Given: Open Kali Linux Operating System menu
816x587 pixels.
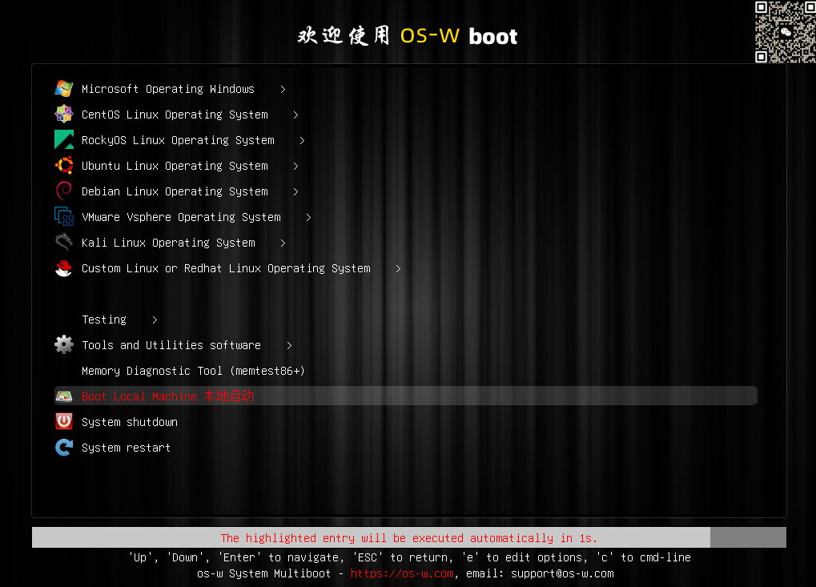Looking at the screenshot, I should [169, 243].
